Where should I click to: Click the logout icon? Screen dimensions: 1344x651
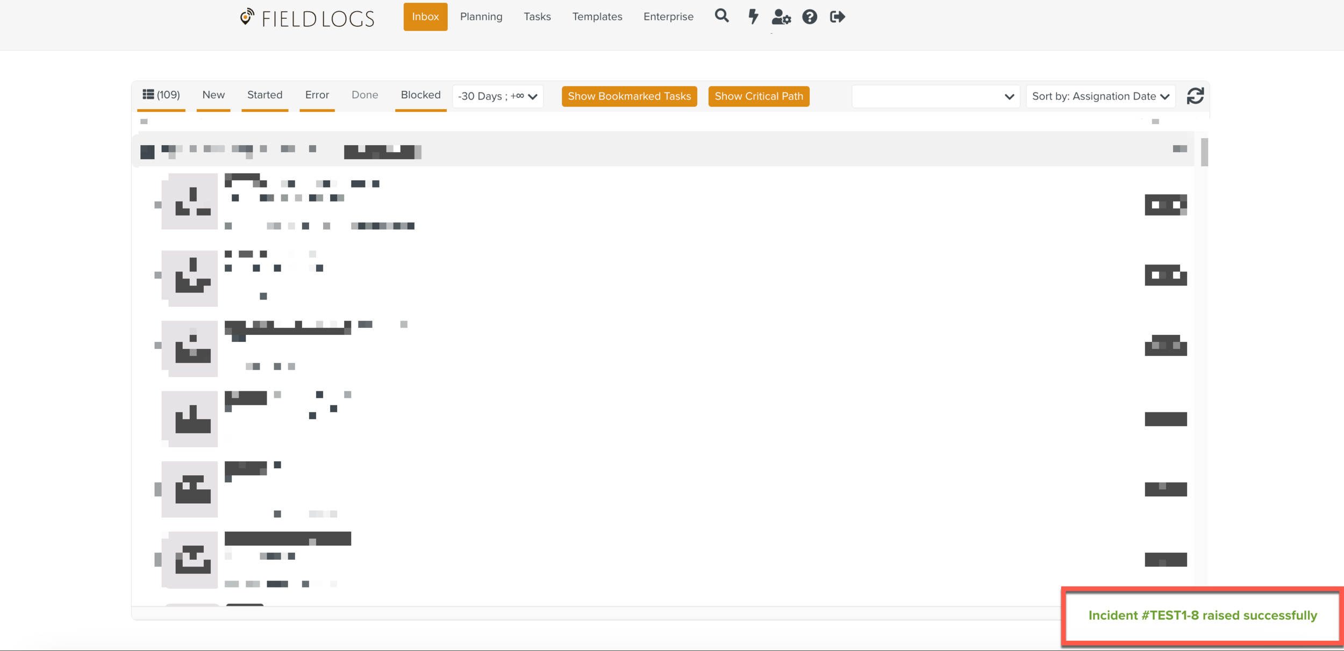tap(837, 17)
